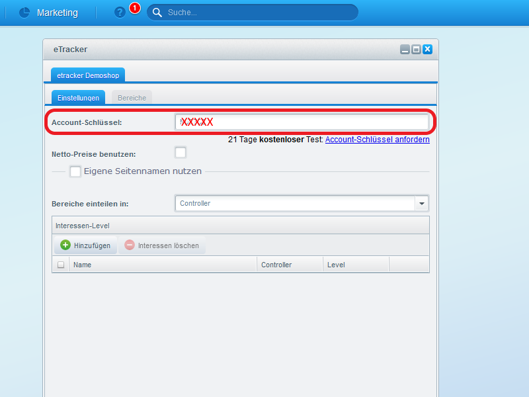529x397 pixels.
Task: Click the magnifier icon in search bar
Action: tap(157, 13)
